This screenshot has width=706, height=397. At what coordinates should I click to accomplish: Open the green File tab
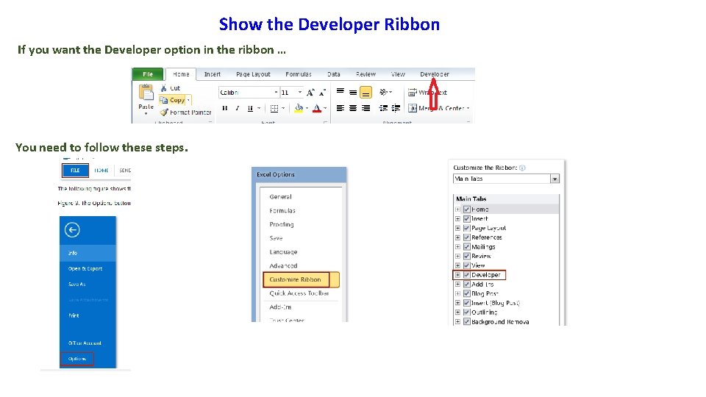pos(148,74)
